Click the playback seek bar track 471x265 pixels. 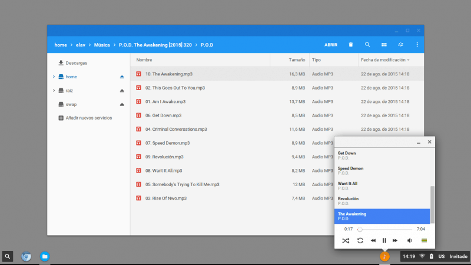[386, 229]
